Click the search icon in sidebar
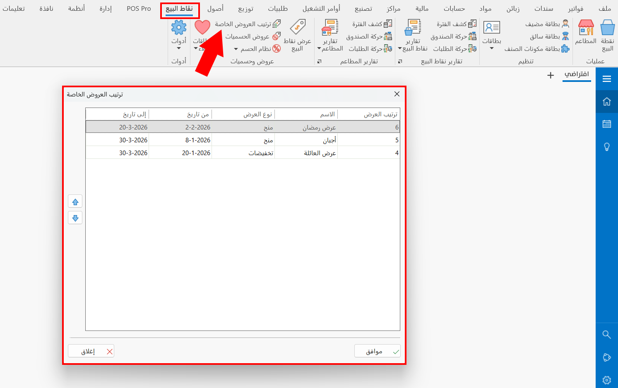This screenshot has width=618, height=388. click(x=606, y=335)
